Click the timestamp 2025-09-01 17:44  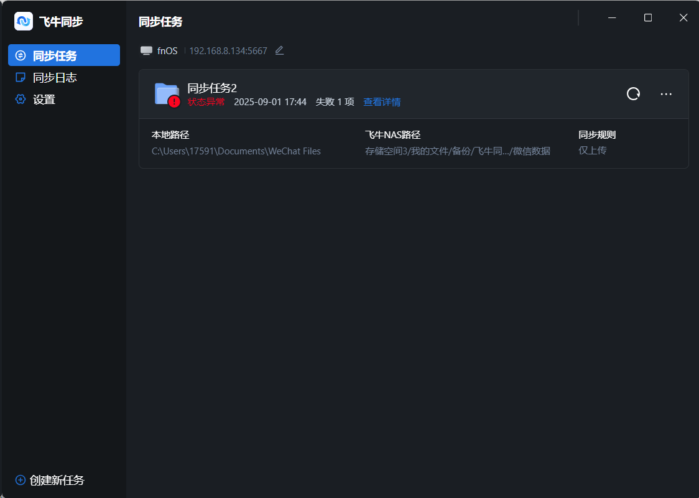pyautogui.click(x=270, y=101)
